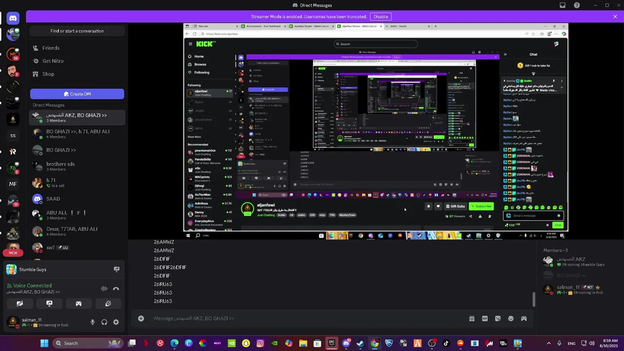Select salman_11 in the members list

point(578,290)
